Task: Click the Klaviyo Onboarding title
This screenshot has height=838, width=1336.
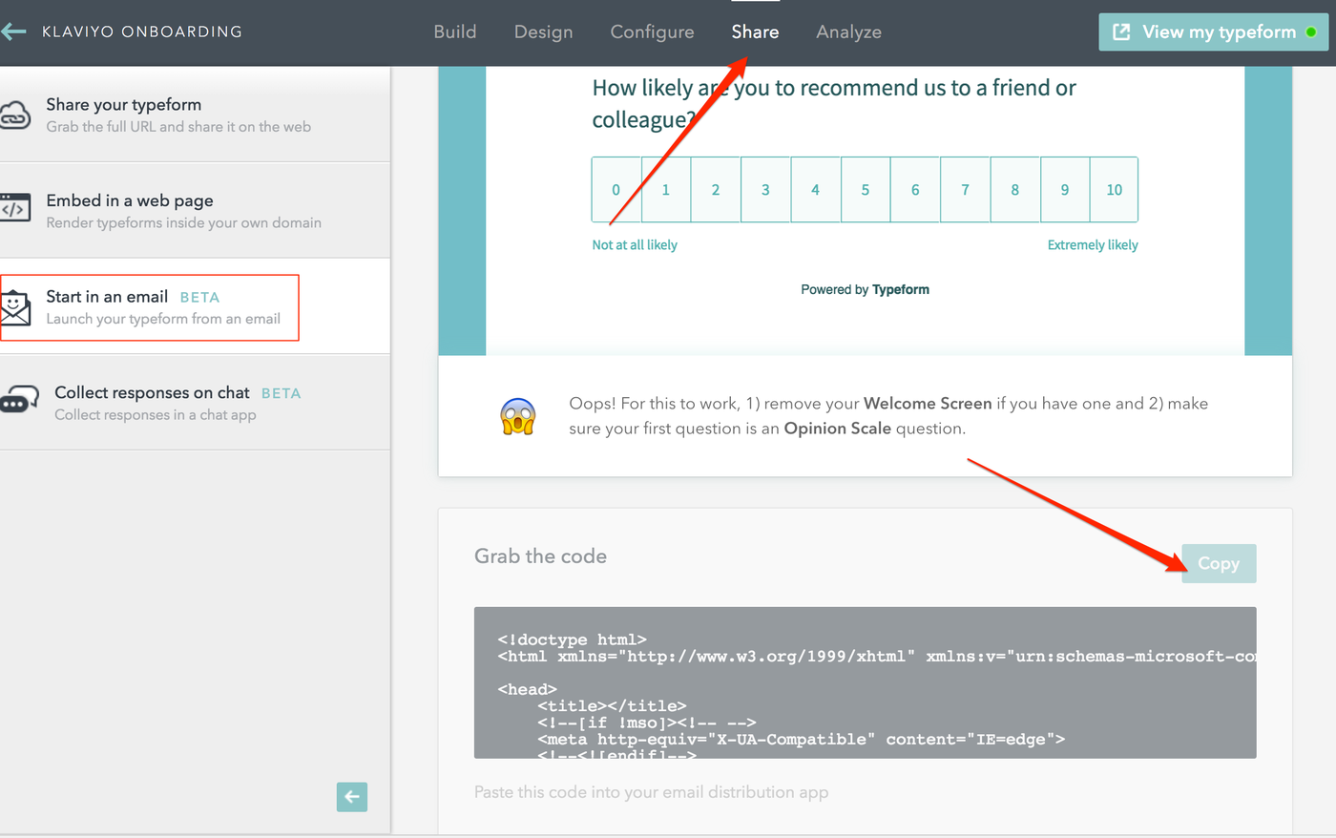Action: point(142,31)
